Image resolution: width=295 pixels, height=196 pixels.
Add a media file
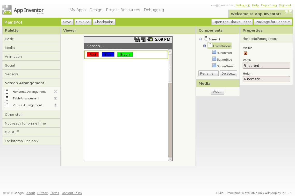(x=218, y=92)
